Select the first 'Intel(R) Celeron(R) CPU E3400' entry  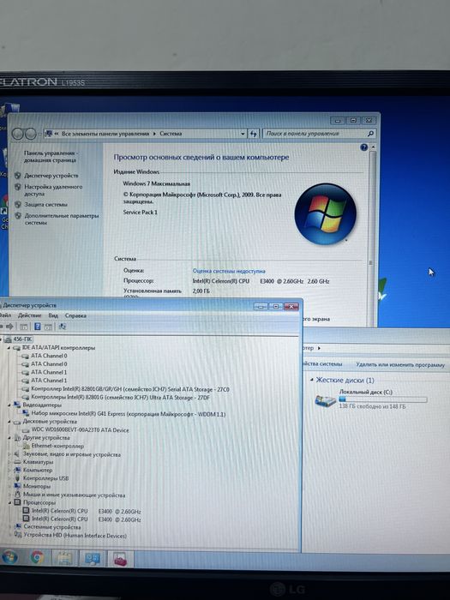tap(86, 511)
